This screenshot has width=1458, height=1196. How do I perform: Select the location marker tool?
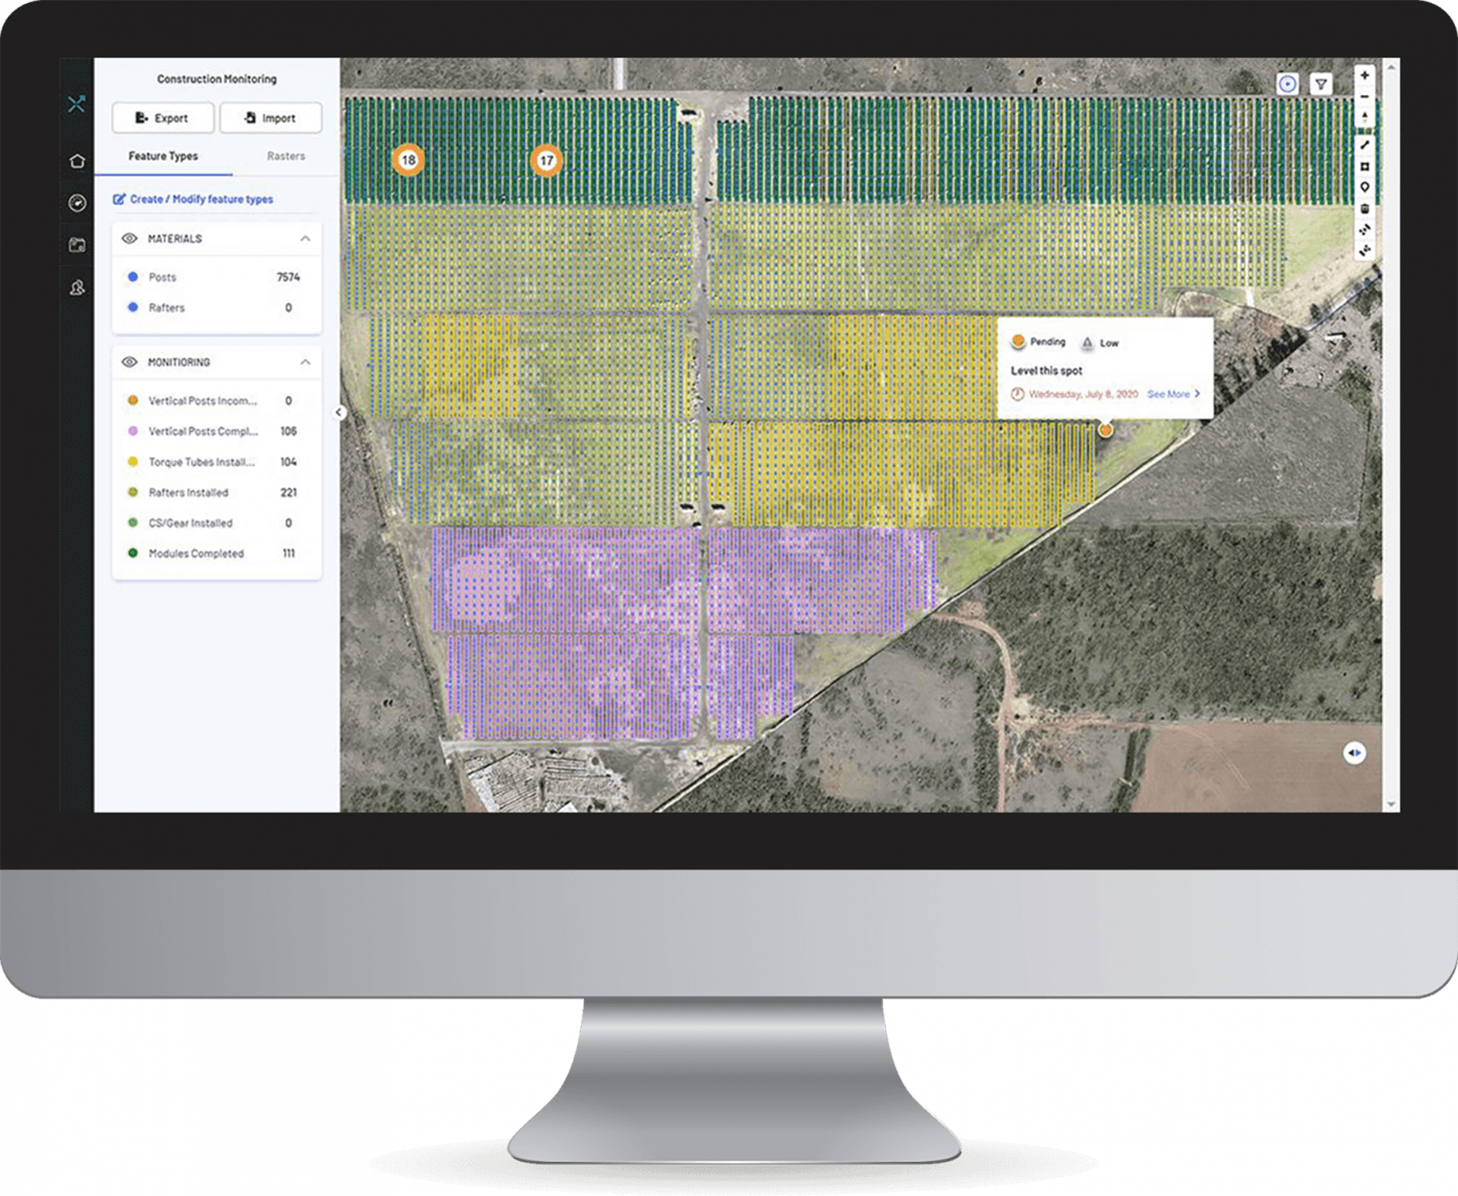pos(1365,187)
